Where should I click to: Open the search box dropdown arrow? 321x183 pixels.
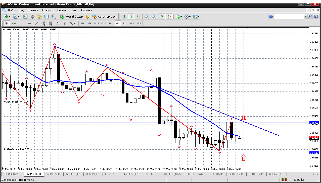[306, 16]
